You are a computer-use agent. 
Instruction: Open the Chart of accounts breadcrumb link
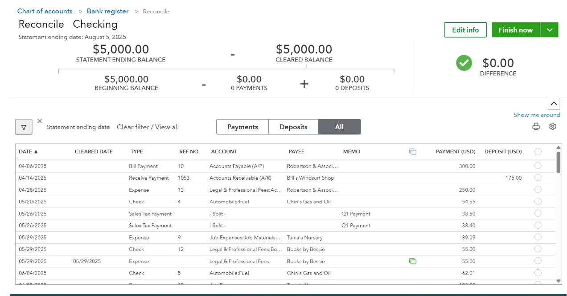[x=45, y=11]
